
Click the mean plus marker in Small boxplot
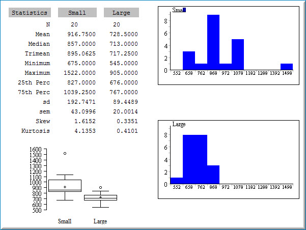point(65,187)
